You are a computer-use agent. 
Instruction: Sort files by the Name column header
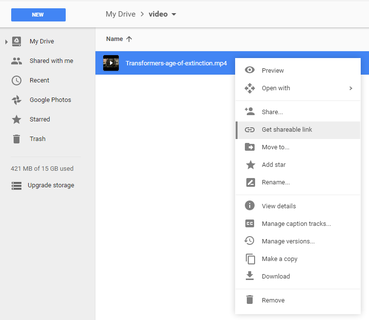114,39
